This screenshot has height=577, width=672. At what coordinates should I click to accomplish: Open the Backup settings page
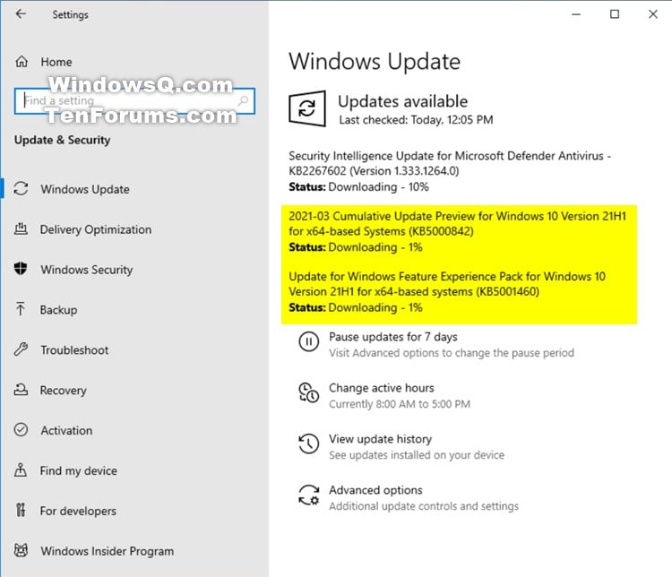(x=59, y=310)
